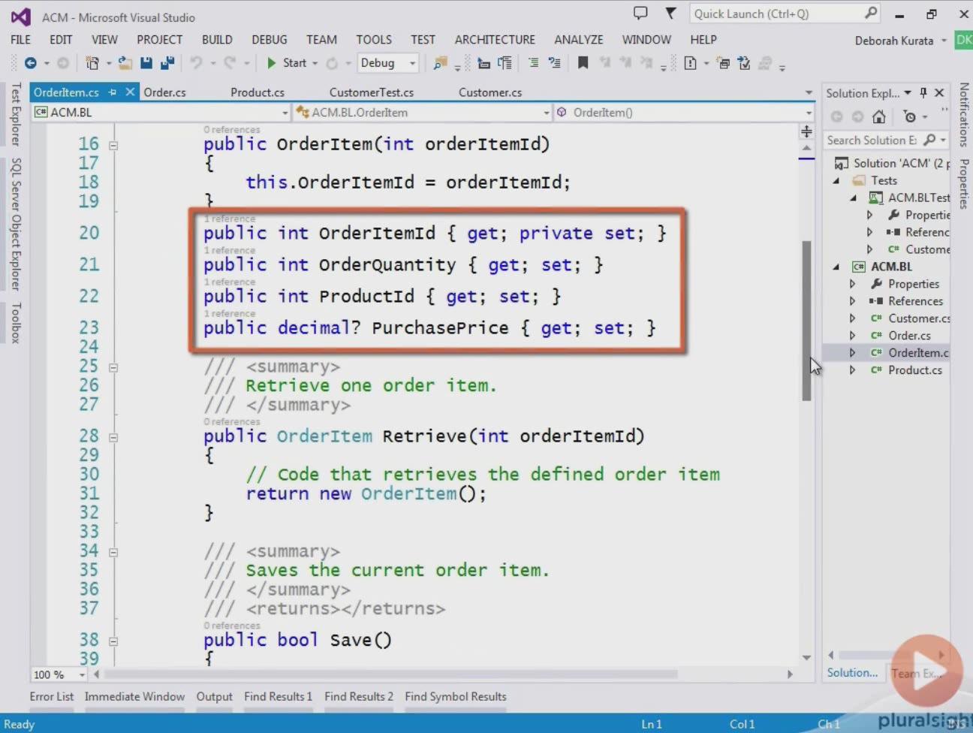The width and height of the screenshot is (973, 733).
Task: Click the DK user avatar badge
Action: pos(963,40)
